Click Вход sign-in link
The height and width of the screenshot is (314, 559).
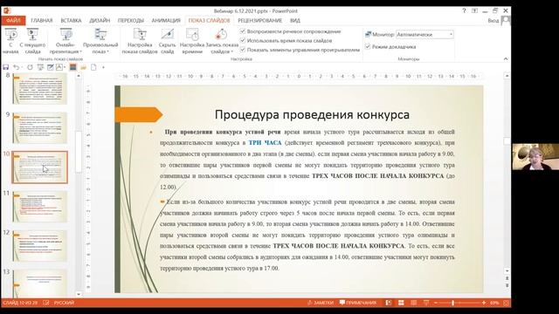[493, 21]
